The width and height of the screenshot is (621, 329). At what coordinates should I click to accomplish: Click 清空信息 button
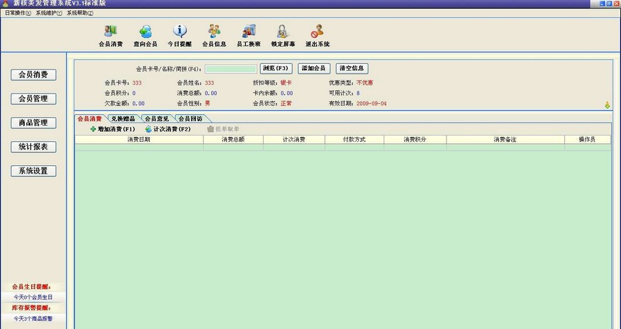click(x=352, y=68)
